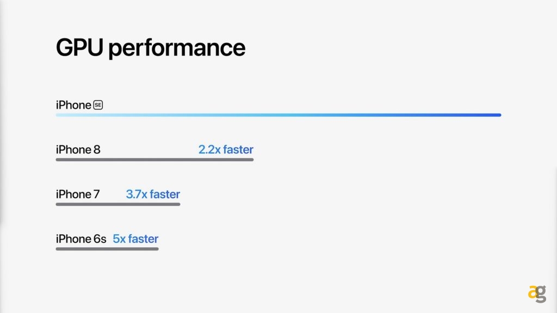The height and width of the screenshot is (313, 557).
Task: Click the pale blue left end of the SE bar
Action: [63, 115]
